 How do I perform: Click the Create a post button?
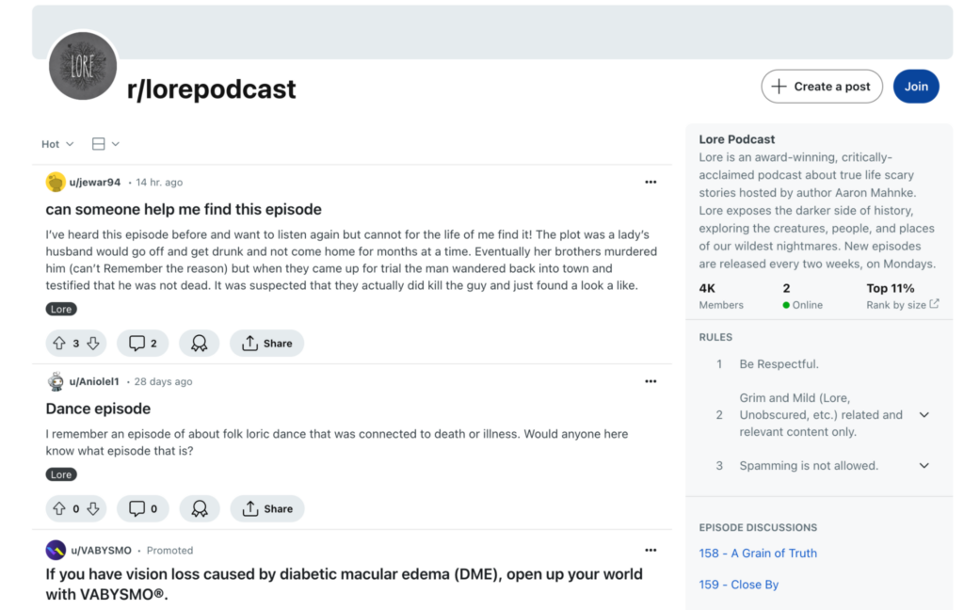822,87
